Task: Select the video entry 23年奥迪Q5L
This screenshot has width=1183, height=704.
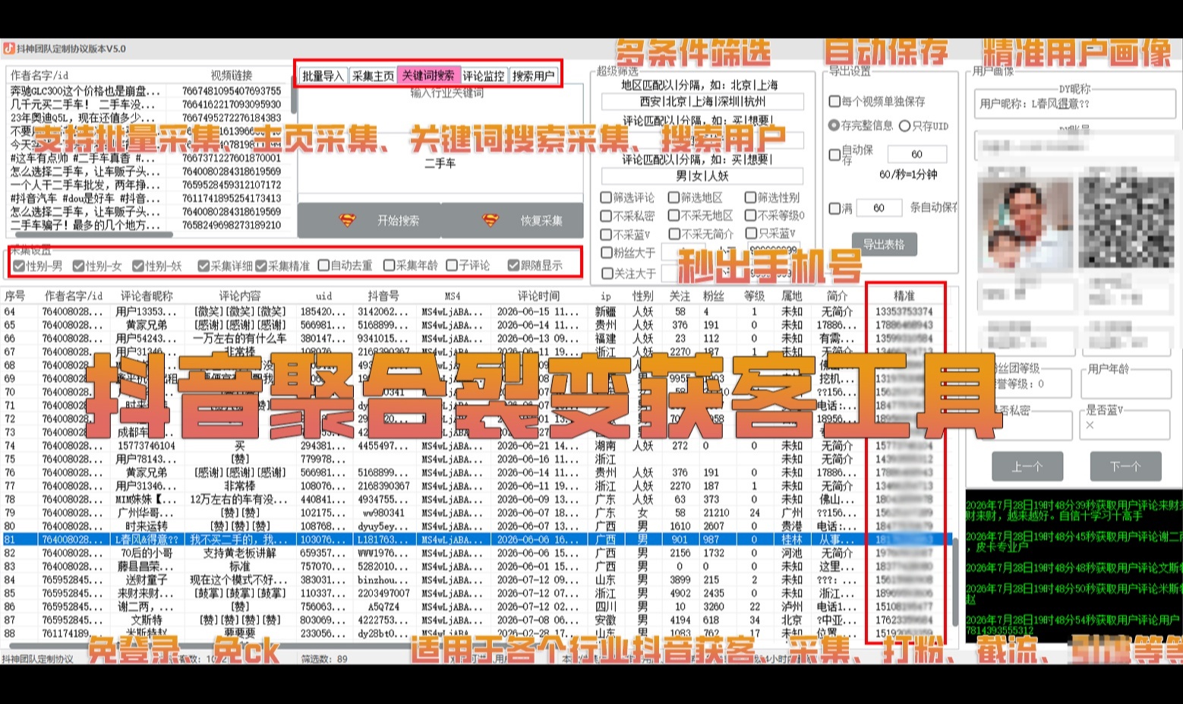Action: tap(83, 118)
